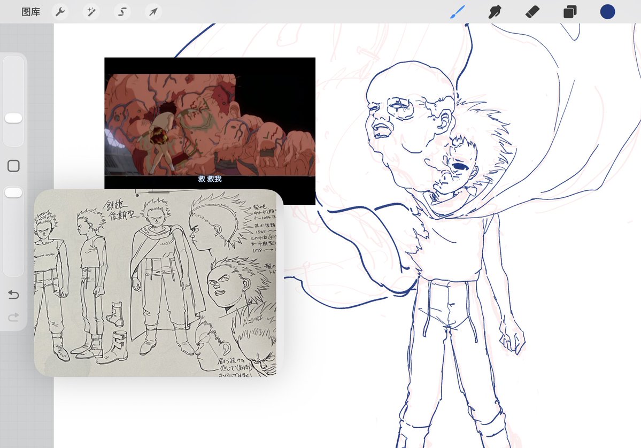Undo the last stroke
641x448 pixels.
[x=13, y=295]
